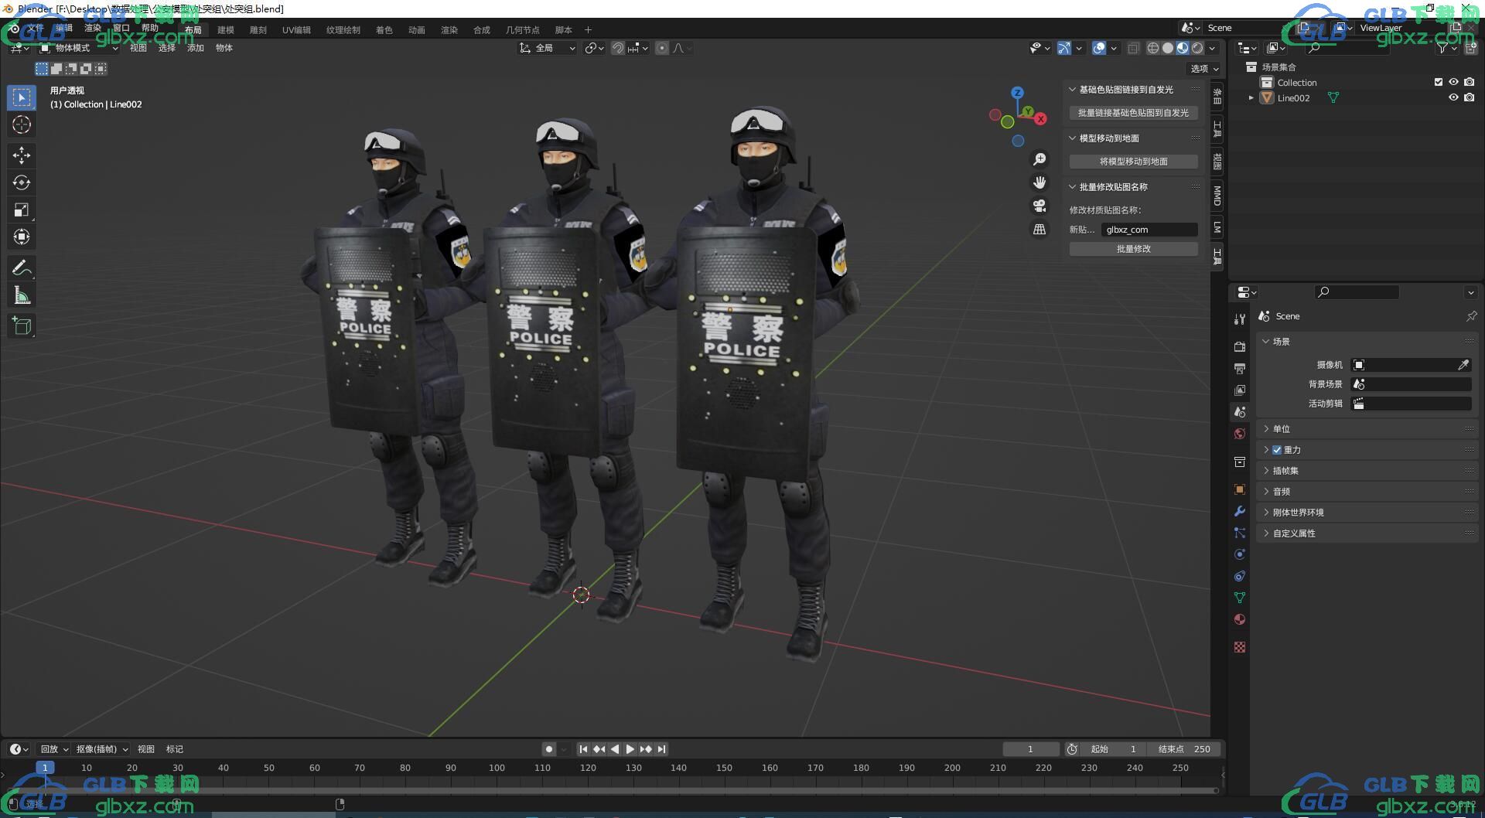
Task: Activate the Annotate pencil tool
Action: point(22,268)
